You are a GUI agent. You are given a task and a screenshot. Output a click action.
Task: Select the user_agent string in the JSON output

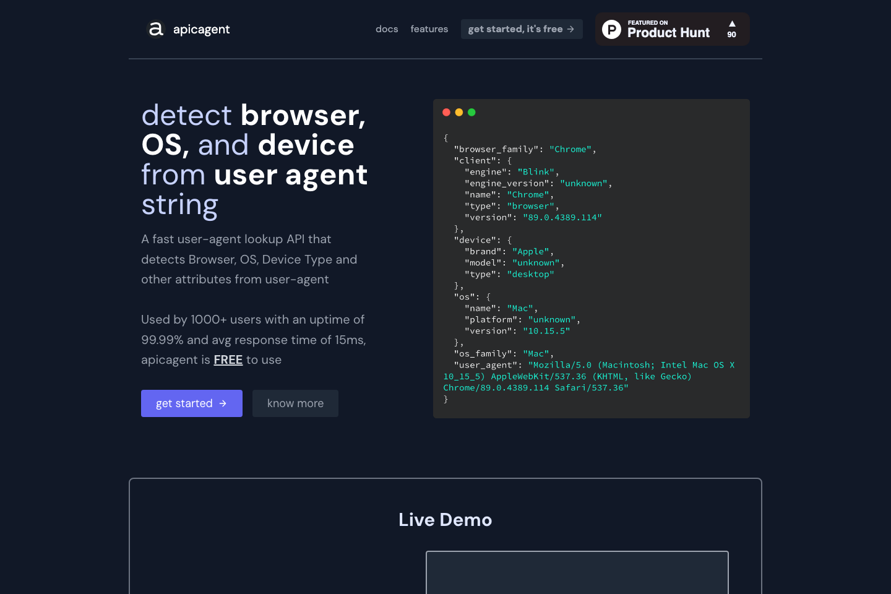(588, 376)
